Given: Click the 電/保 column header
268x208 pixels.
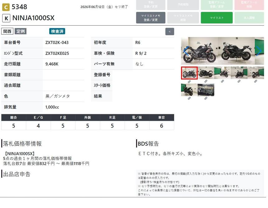Looking at the screenshot, I should tap(137, 118).
